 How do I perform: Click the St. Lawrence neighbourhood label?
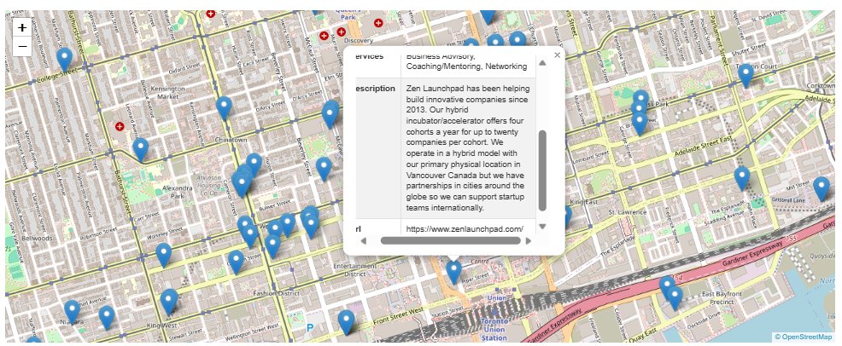coord(627,213)
